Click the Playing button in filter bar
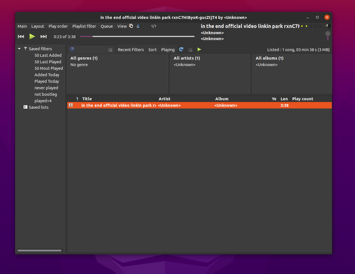Image resolution: width=355 pixels, height=274 pixels. (168, 50)
